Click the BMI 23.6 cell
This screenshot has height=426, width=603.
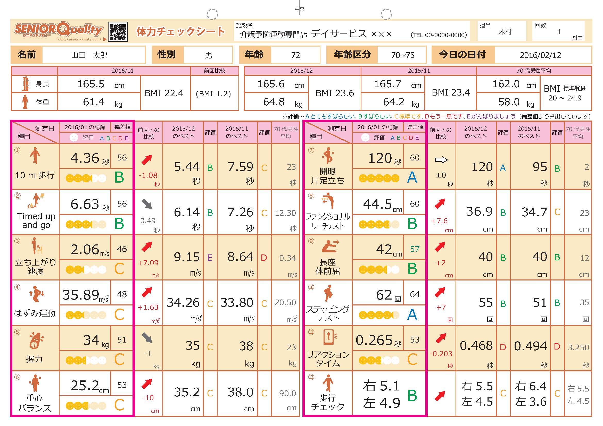(x=335, y=93)
